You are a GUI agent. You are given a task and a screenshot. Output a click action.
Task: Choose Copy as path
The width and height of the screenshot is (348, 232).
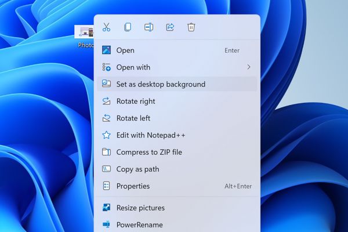(x=177, y=169)
